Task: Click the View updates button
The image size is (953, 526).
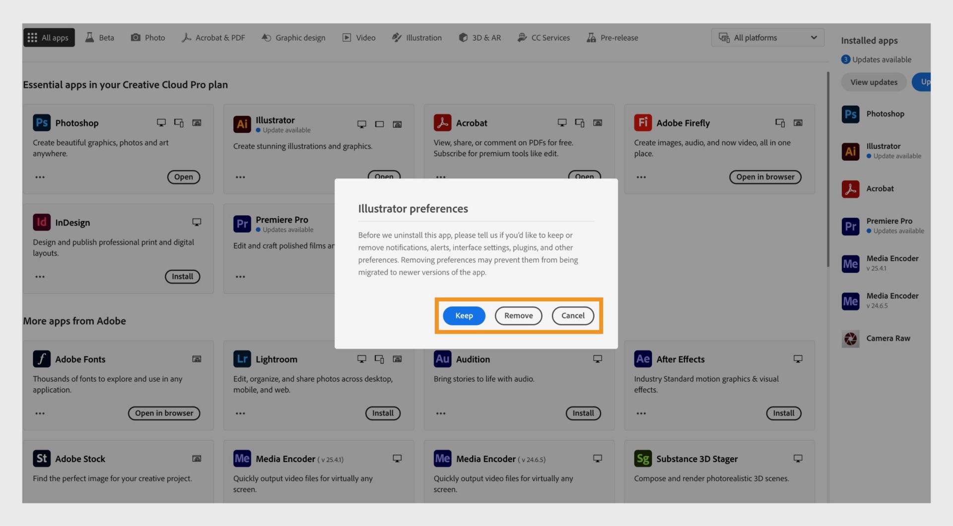Action: 873,82
